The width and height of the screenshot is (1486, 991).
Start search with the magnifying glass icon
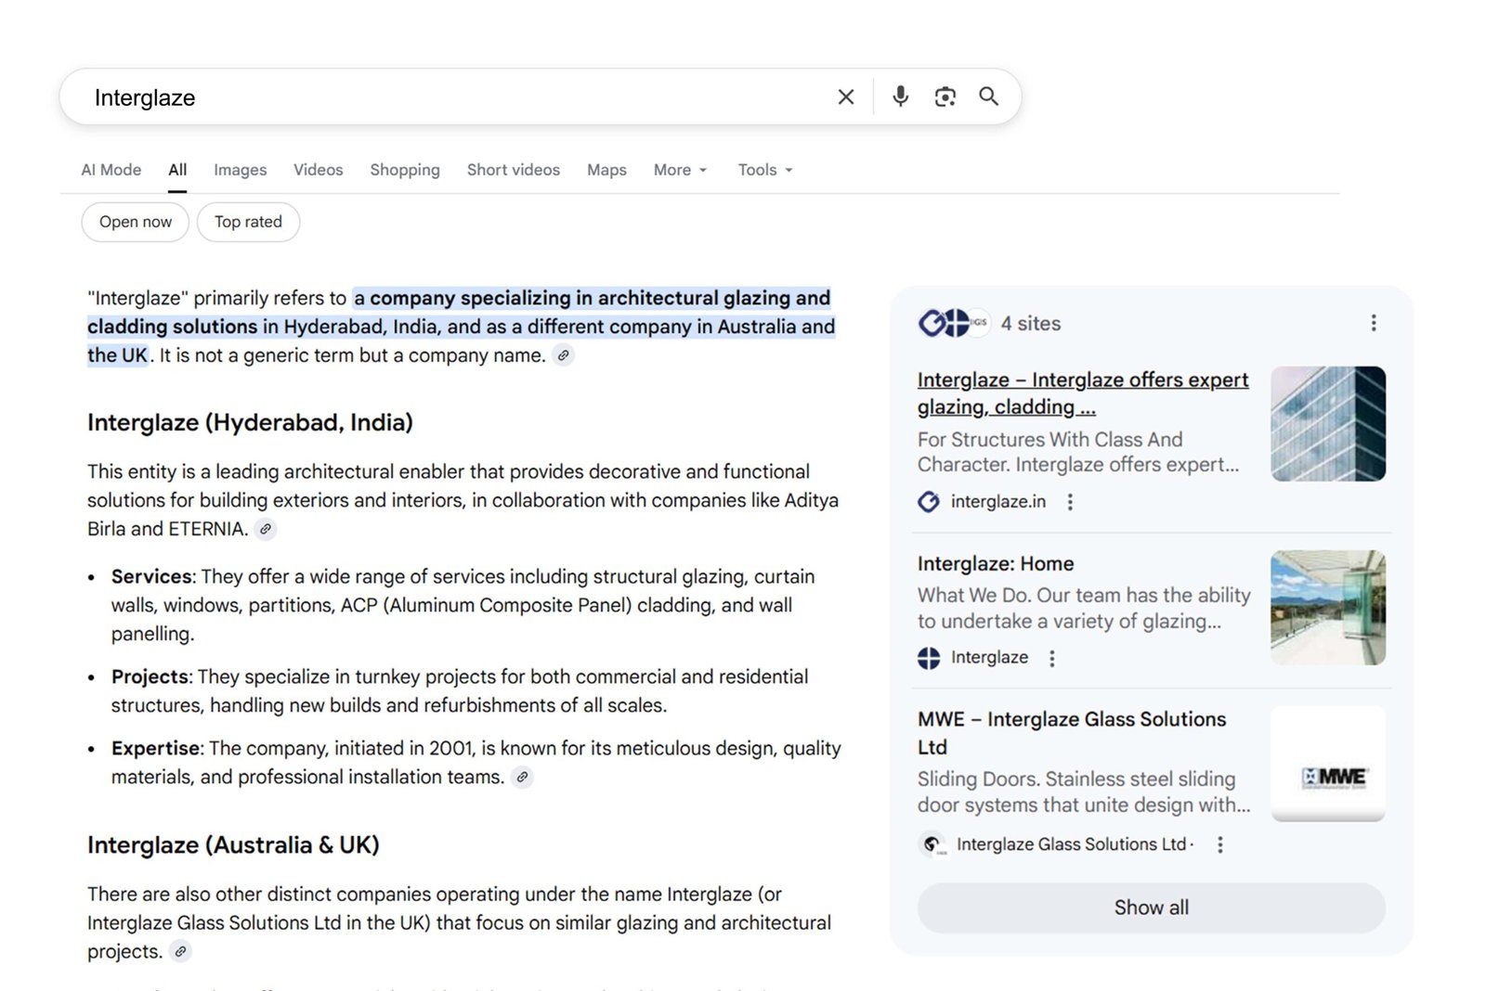pyautogui.click(x=987, y=97)
